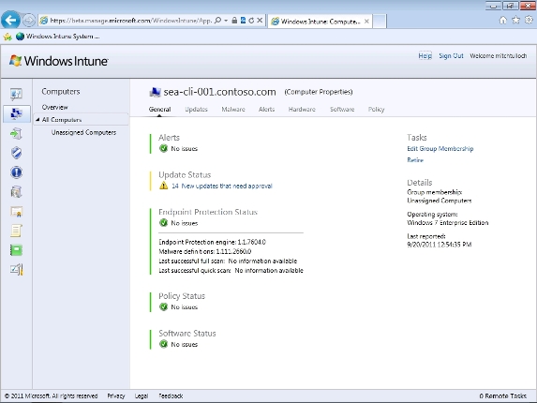The height and width of the screenshot is (403, 537).
Task: Click the Endpoint Protection engine version text
Action: pyautogui.click(x=212, y=242)
